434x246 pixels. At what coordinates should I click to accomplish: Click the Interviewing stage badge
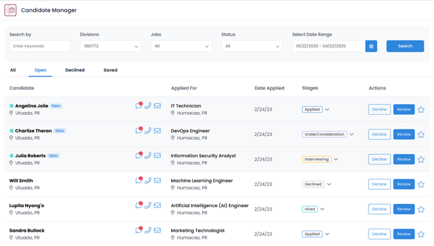(317, 159)
